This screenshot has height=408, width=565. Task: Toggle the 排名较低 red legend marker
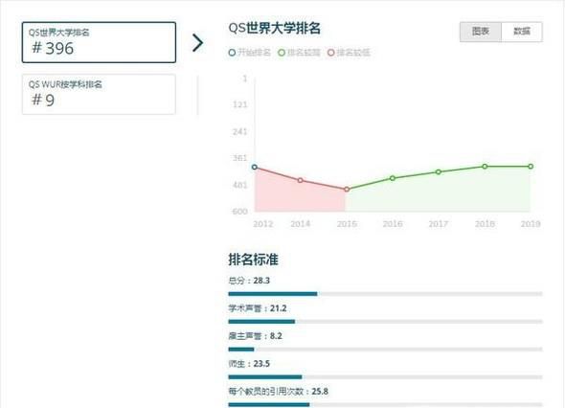[x=330, y=53]
